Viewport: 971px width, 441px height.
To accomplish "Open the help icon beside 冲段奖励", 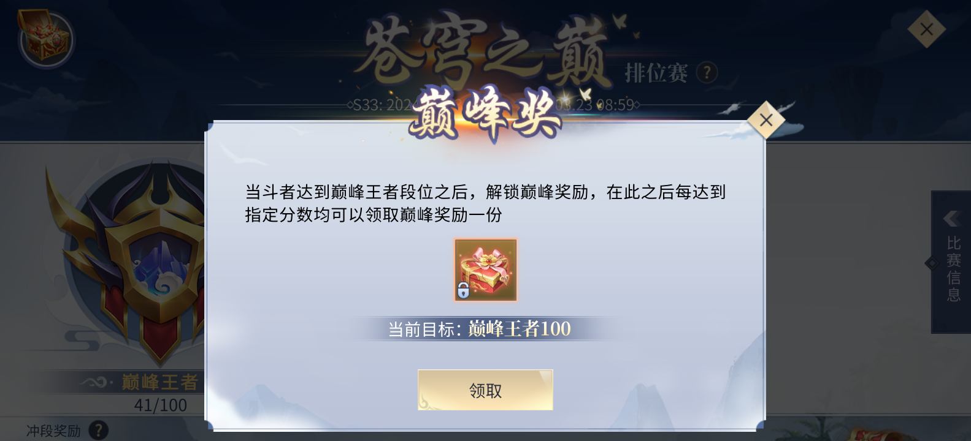I will coord(98,430).
